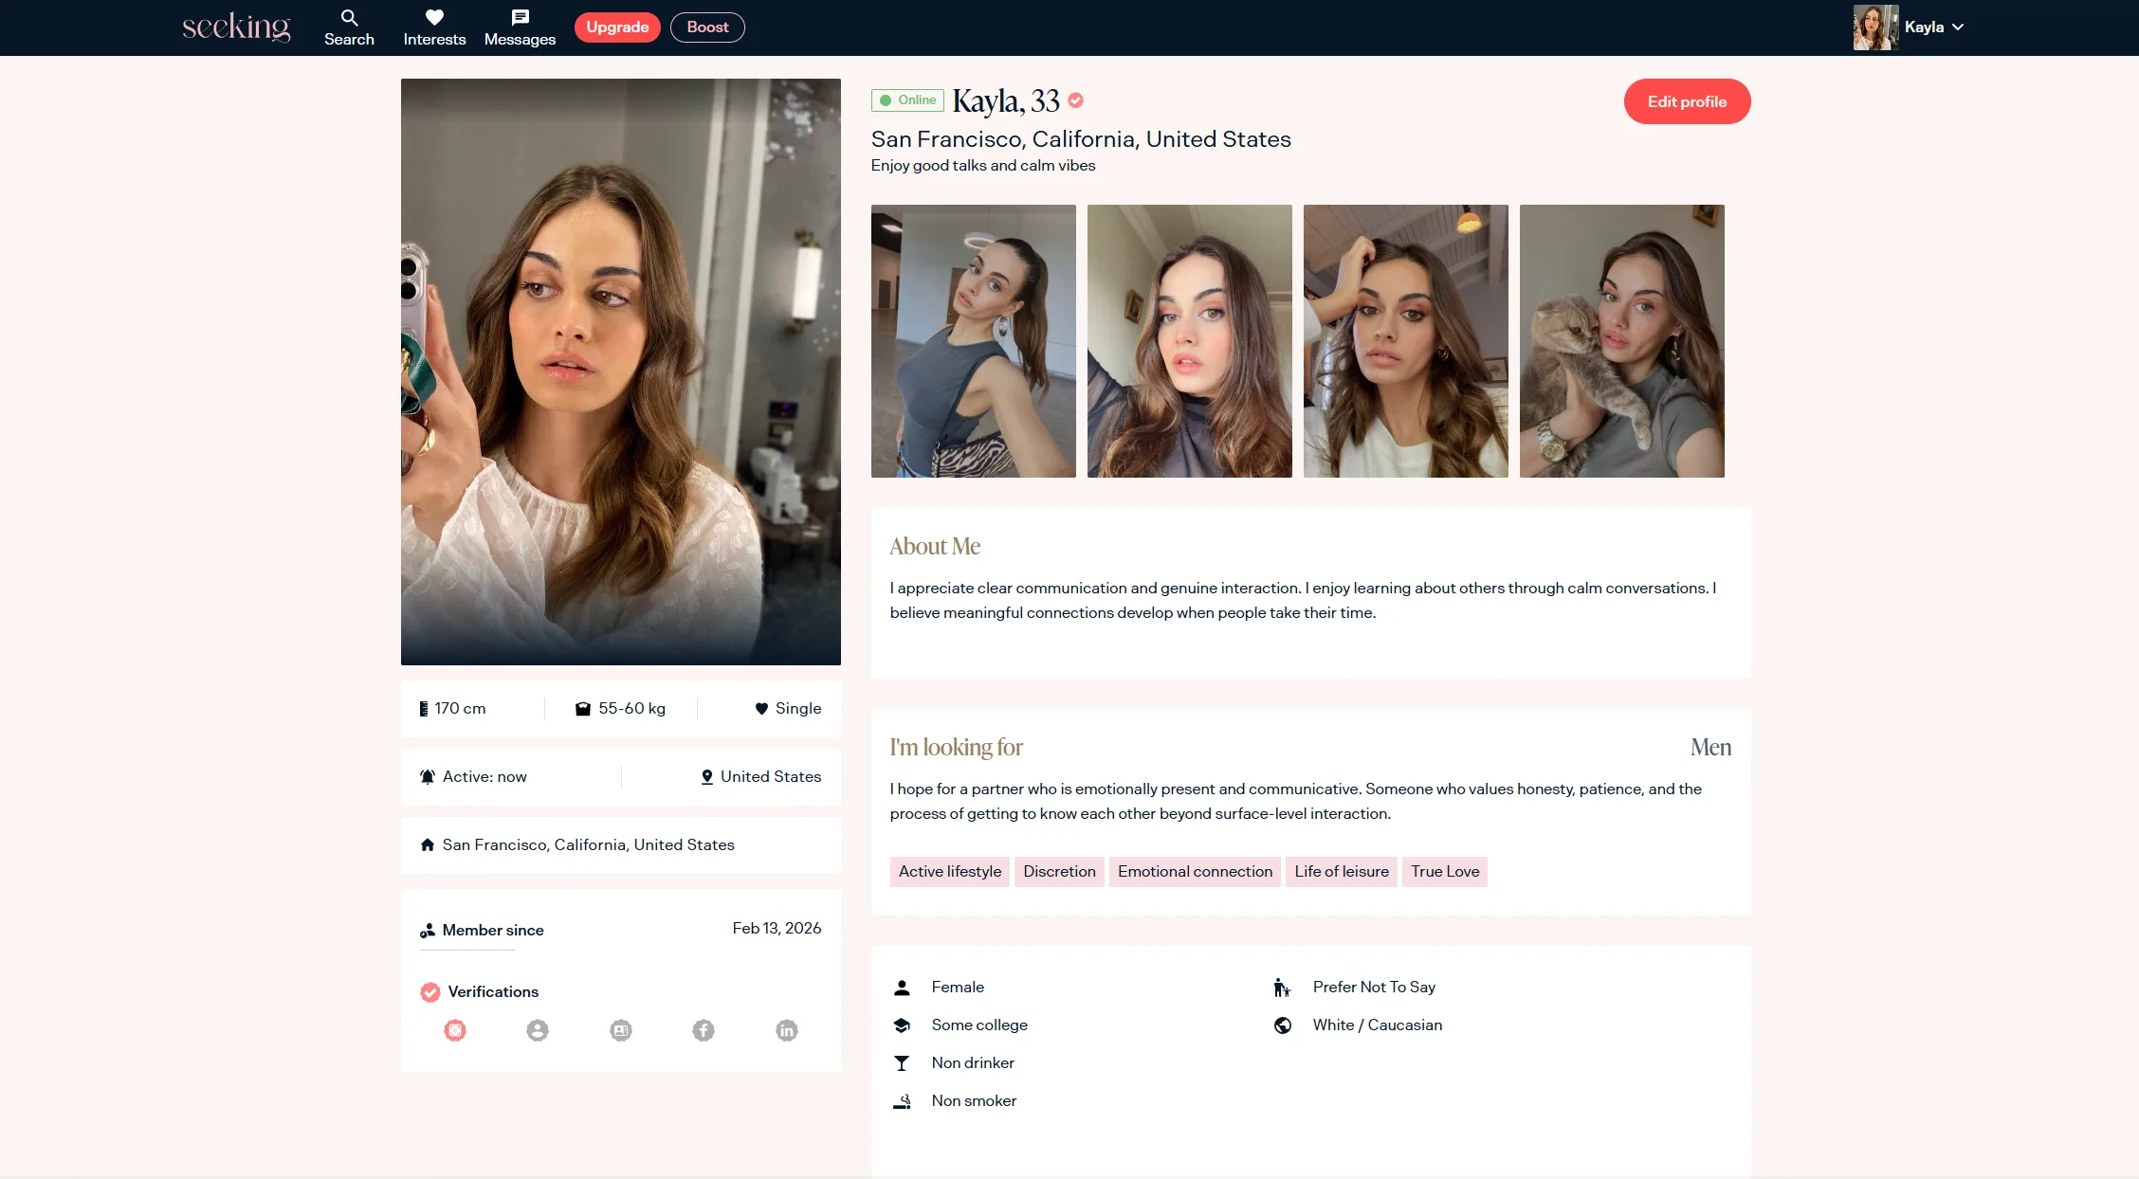The image size is (2139, 1179).
Task: Expand the Kayla account dropdown arrow
Action: tap(1958, 27)
